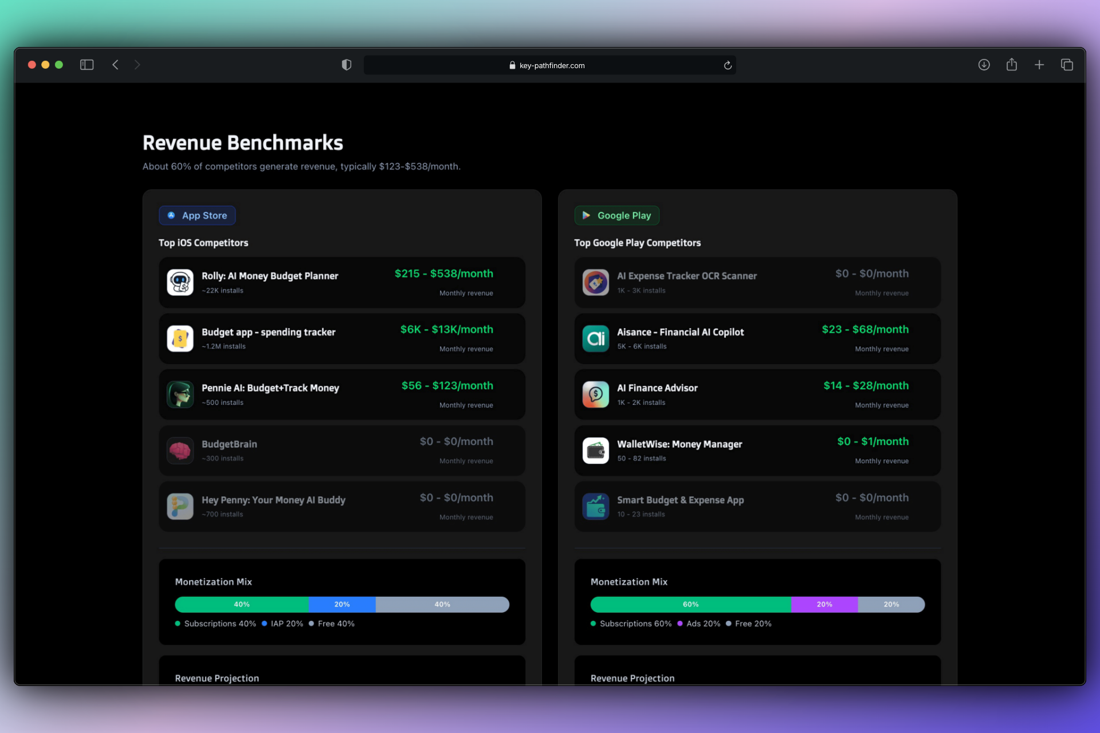Image resolution: width=1100 pixels, height=733 pixels.
Task: Click the WalletWise wallet icon
Action: pyautogui.click(x=596, y=451)
